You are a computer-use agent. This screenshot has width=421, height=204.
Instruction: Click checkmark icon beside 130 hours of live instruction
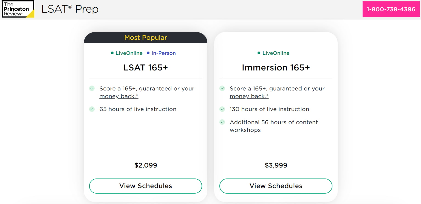pyautogui.click(x=222, y=109)
